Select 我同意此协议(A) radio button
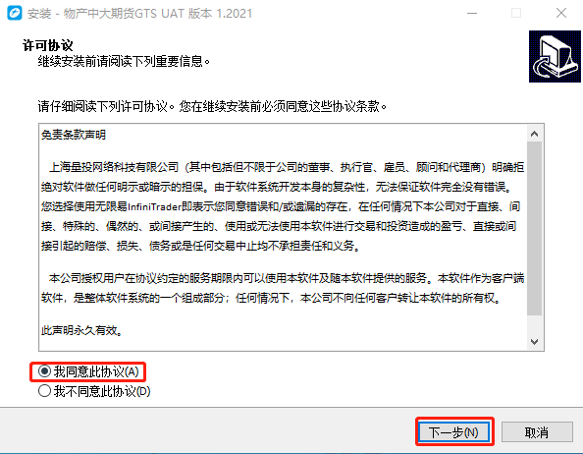Viewport: 583px width, 454px height. 44,371
